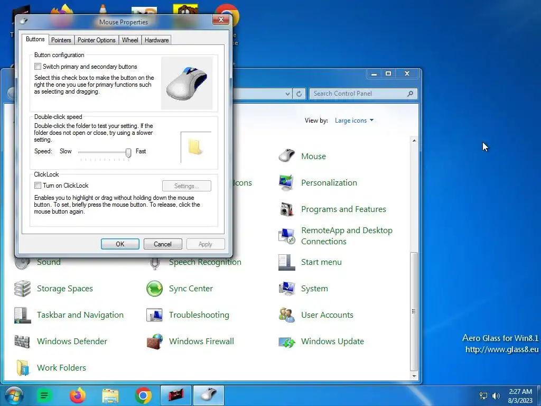Enable Switch primary and secondary buttons
541x406 pixels.
click(38, 66)
